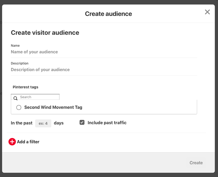Viewport: 218px width, 177px height.
Task: Focus the audience Name input field
Action: coord(104,52)
